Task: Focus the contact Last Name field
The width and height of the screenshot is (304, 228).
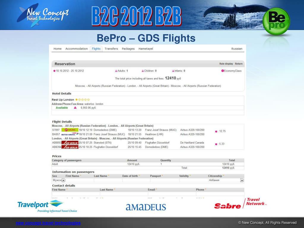Action: 124,194
